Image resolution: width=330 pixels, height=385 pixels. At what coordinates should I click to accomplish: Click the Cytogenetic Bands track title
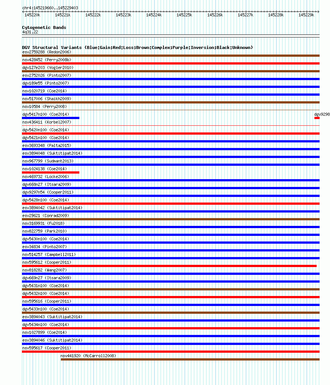click(44, 27)
